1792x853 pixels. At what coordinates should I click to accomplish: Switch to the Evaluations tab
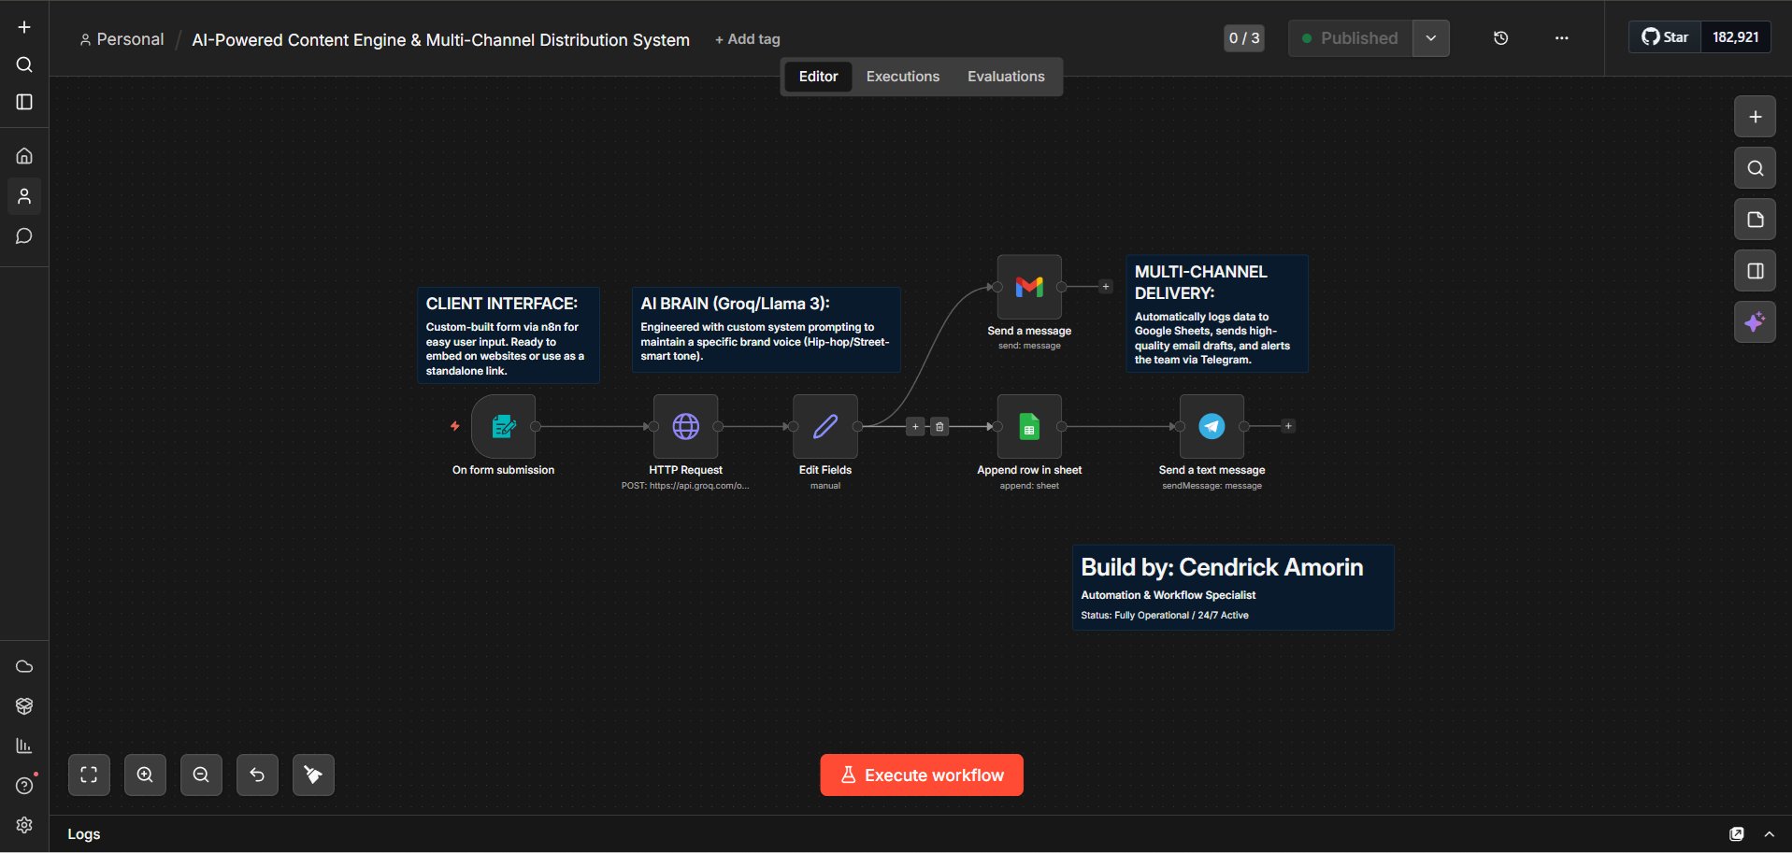tap(1006, 76)
